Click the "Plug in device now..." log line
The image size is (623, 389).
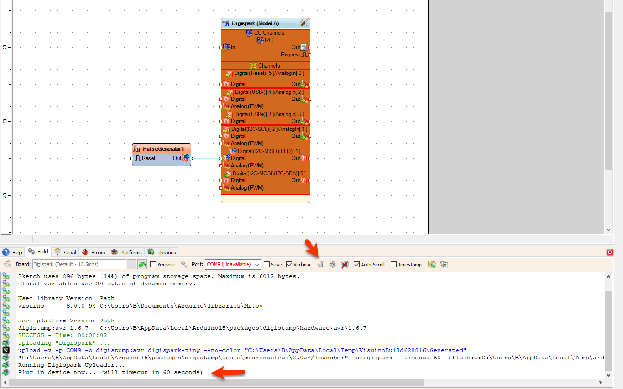tap(110, 372)
